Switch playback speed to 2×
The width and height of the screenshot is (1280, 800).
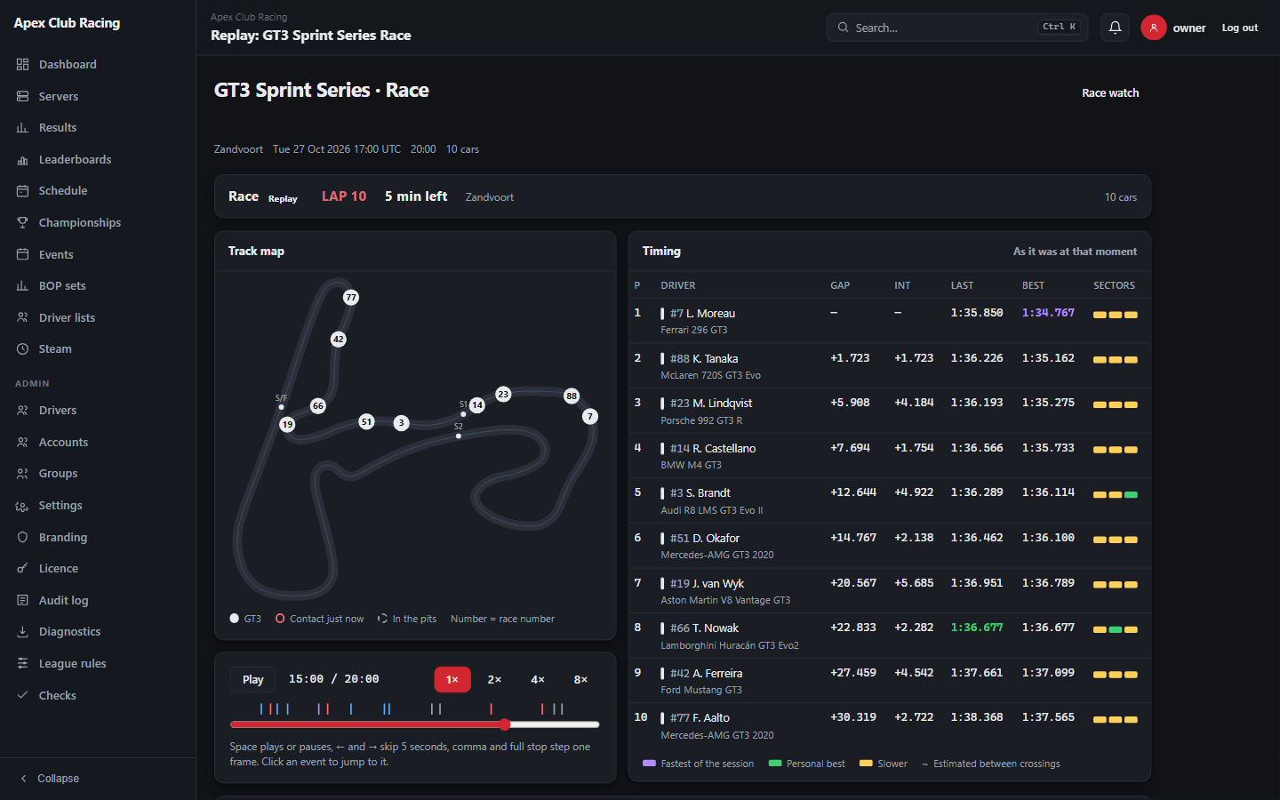(x=494, y=679)
